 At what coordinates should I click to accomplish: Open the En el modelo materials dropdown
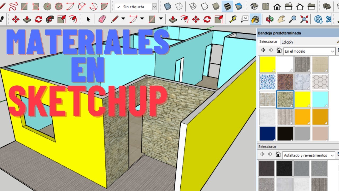pyautogui.click(x=309, y=51)
